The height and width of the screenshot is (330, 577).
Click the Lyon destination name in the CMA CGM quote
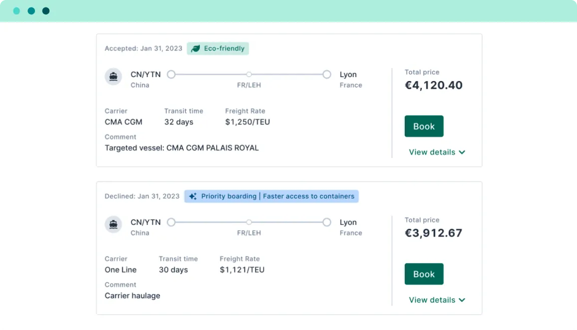(x=348, y=74)
